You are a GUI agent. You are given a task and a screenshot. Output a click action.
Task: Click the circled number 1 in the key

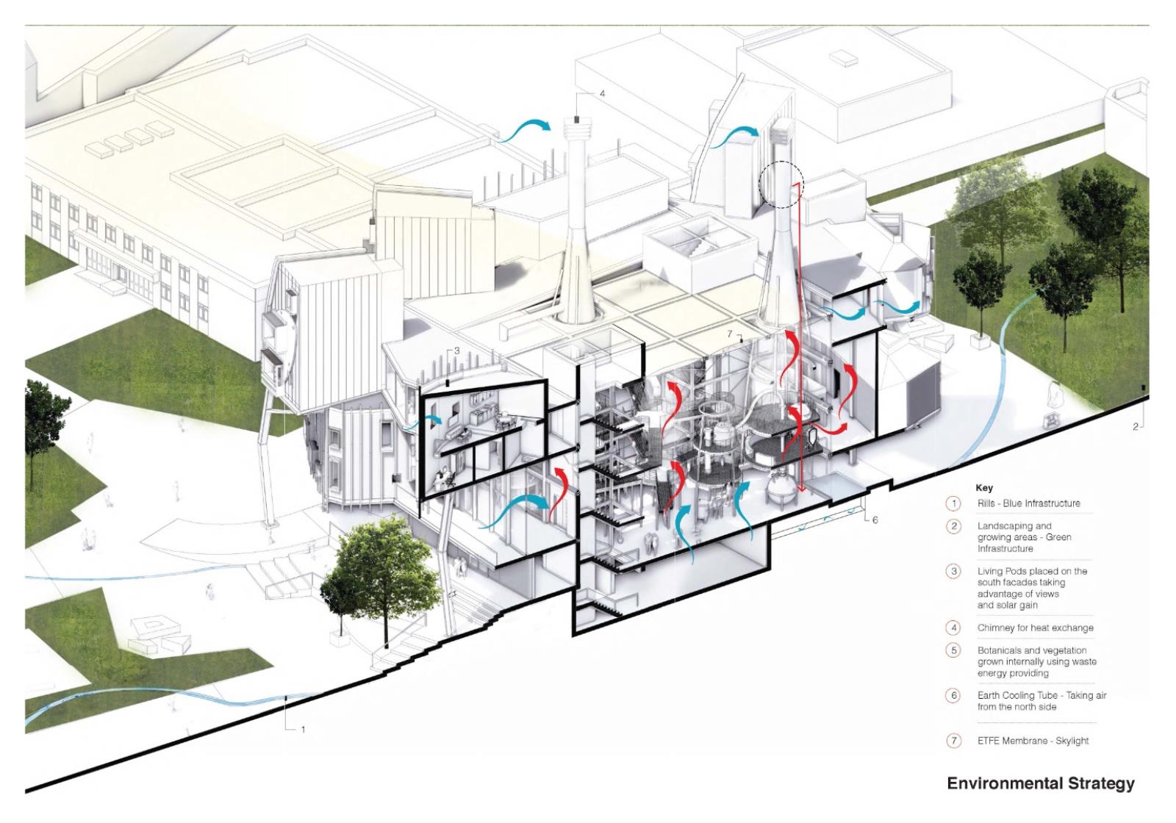954,503
